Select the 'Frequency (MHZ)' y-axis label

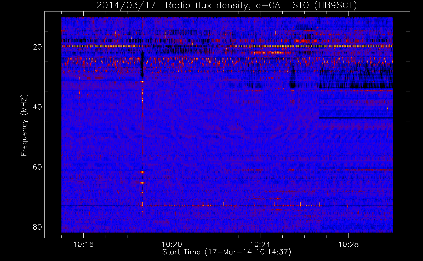coord(24,125)
